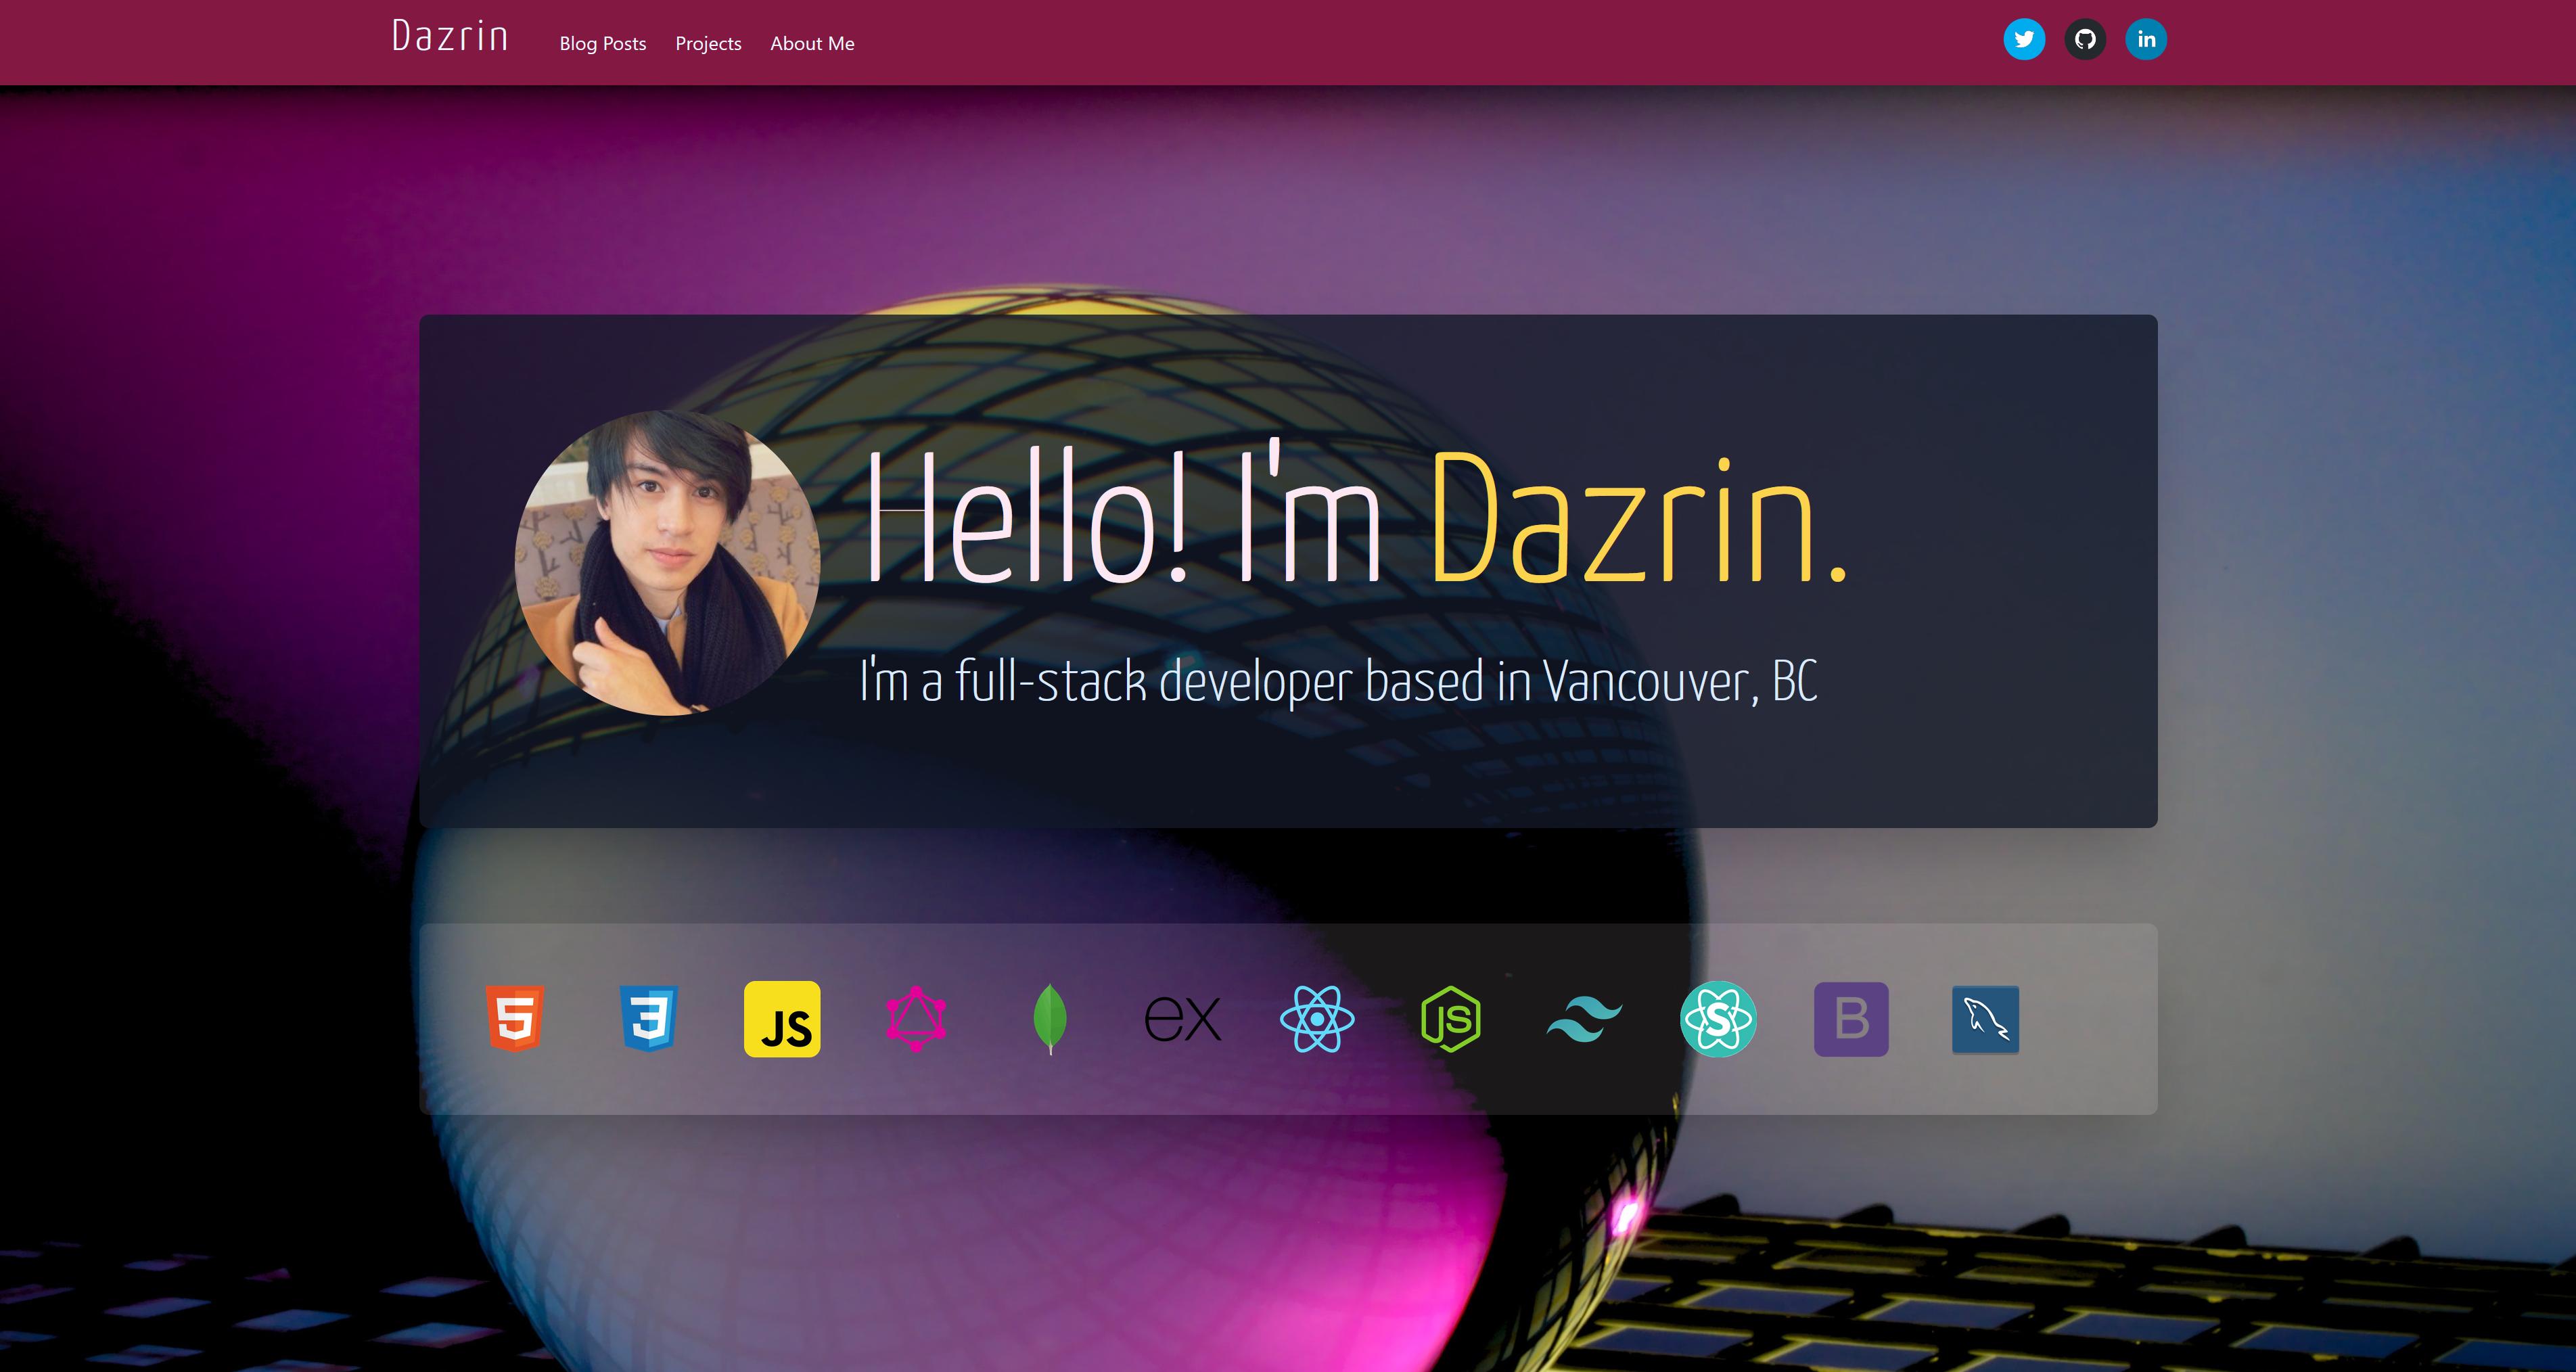Screen dimensions: 2576x1372
Task: Click the MySQL dolphin icon
Action: (1986, 1019)
